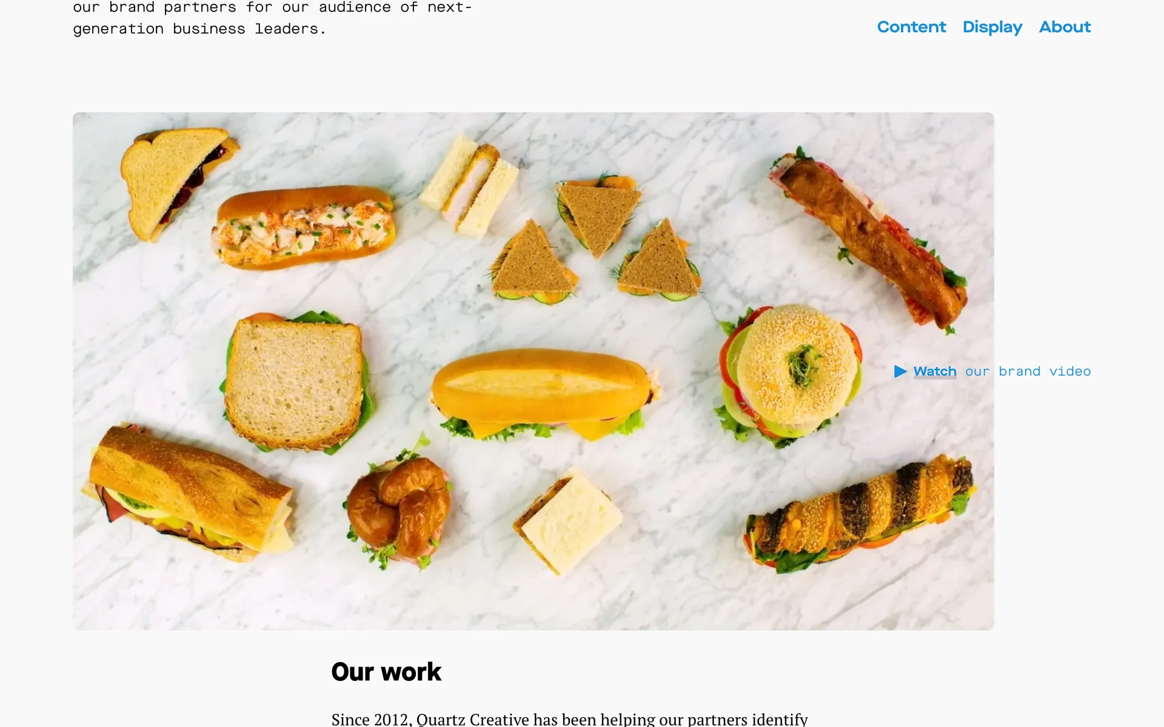The width and height of the screenshot is (1164, 727).
Task: Click the 'Since 2012, Quartz Creative' paragraph
Action: coord(569,719)
